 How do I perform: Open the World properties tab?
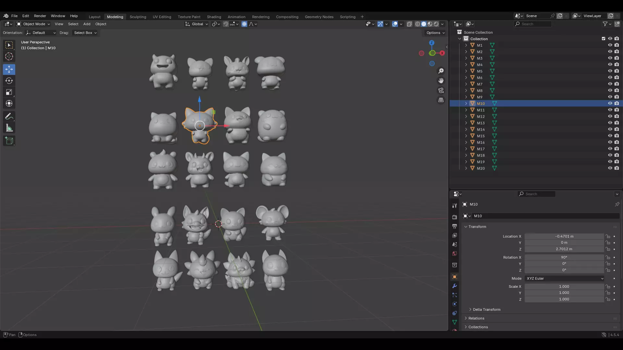(455, 253)
